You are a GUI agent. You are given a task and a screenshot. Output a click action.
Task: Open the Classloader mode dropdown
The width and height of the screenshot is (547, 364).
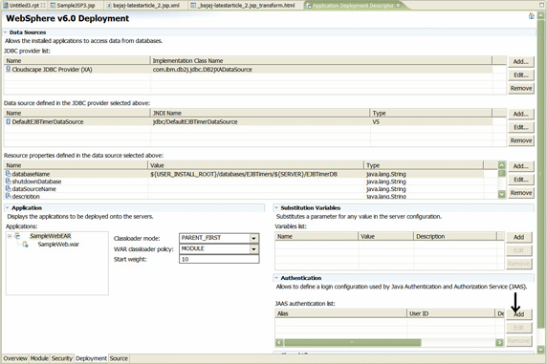click(x=254, y=238)
